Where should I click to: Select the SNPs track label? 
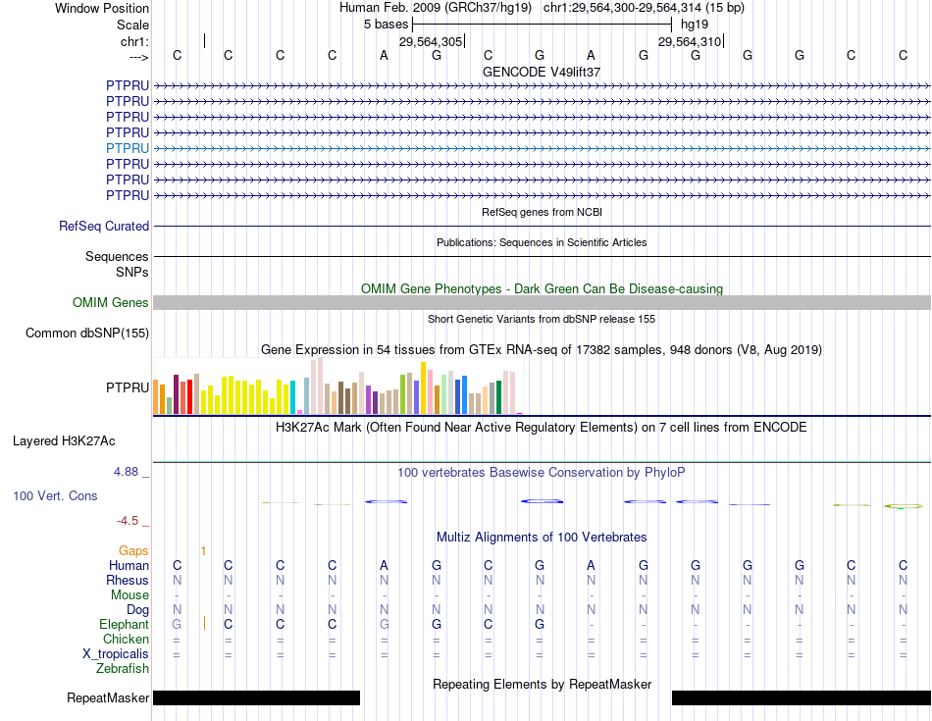click(x=132, y=273)
